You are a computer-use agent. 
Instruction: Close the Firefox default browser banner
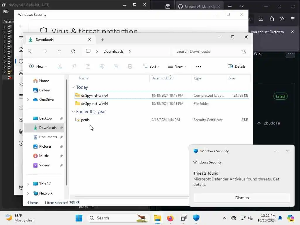pos(292,32)
